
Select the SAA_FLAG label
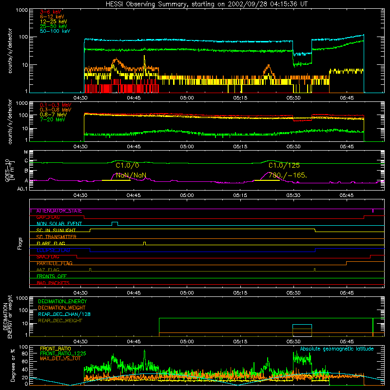[48, 257]
